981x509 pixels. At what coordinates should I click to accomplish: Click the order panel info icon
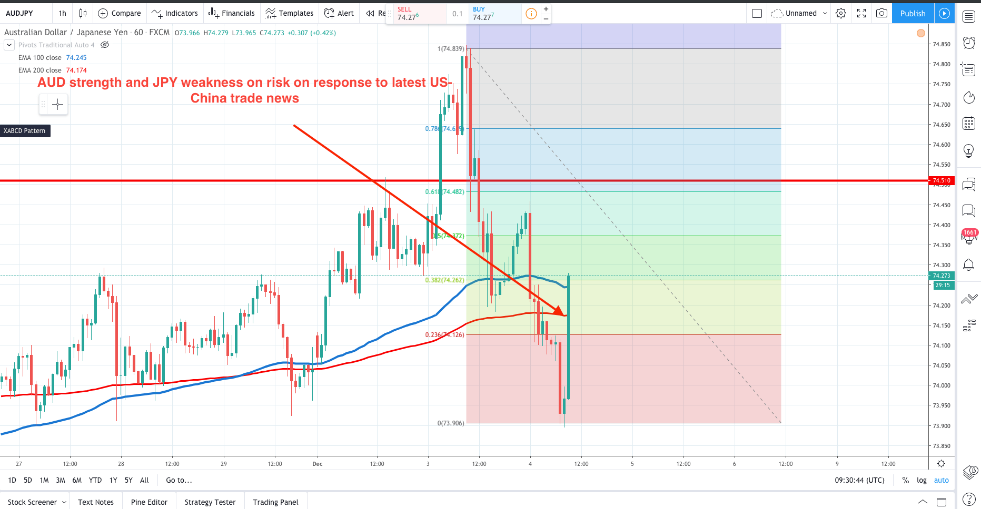pos(531,14)
